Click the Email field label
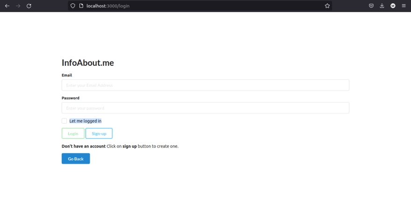411x209 pixels. (67, 75)
